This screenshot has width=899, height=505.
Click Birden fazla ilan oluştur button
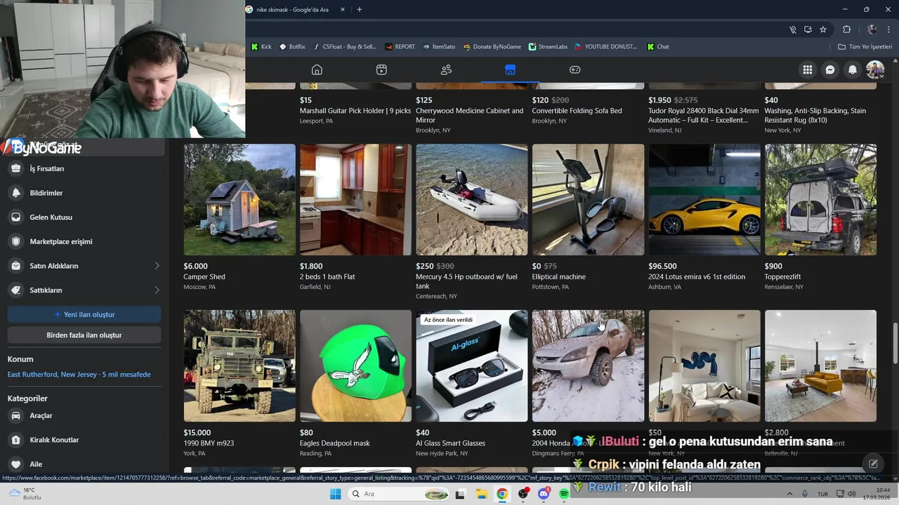pos(84,335)
